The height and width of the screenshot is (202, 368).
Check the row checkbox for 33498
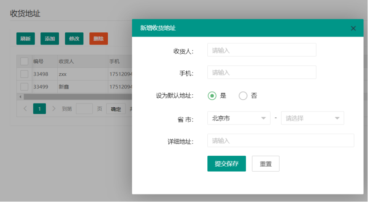[x=24, y=74]
